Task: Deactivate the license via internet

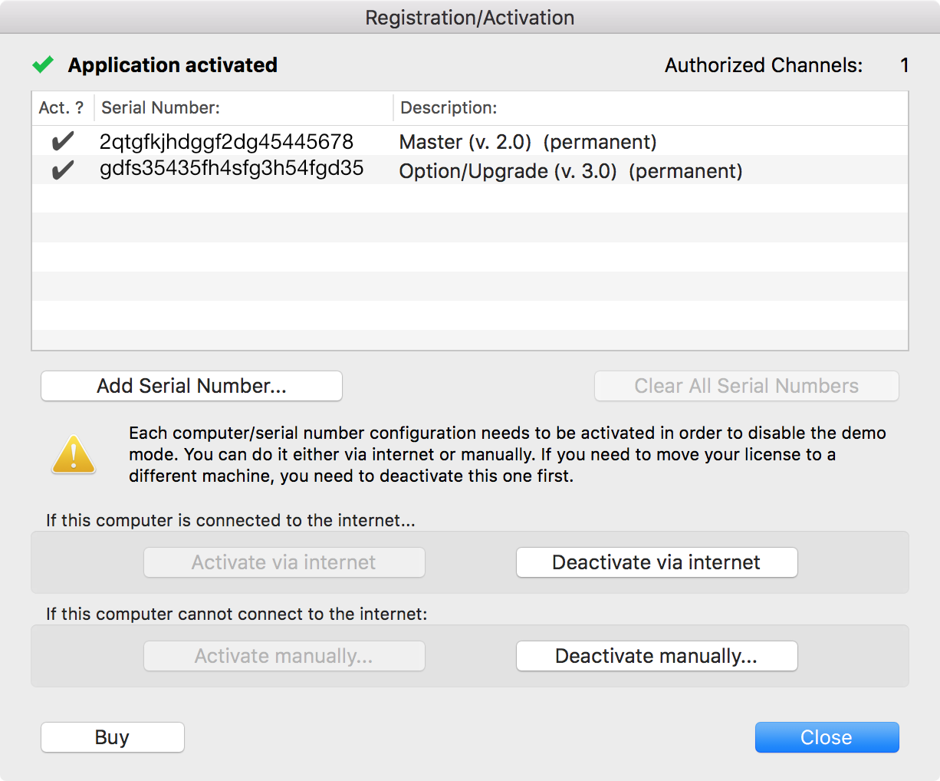Action: (x=657, y=562)
